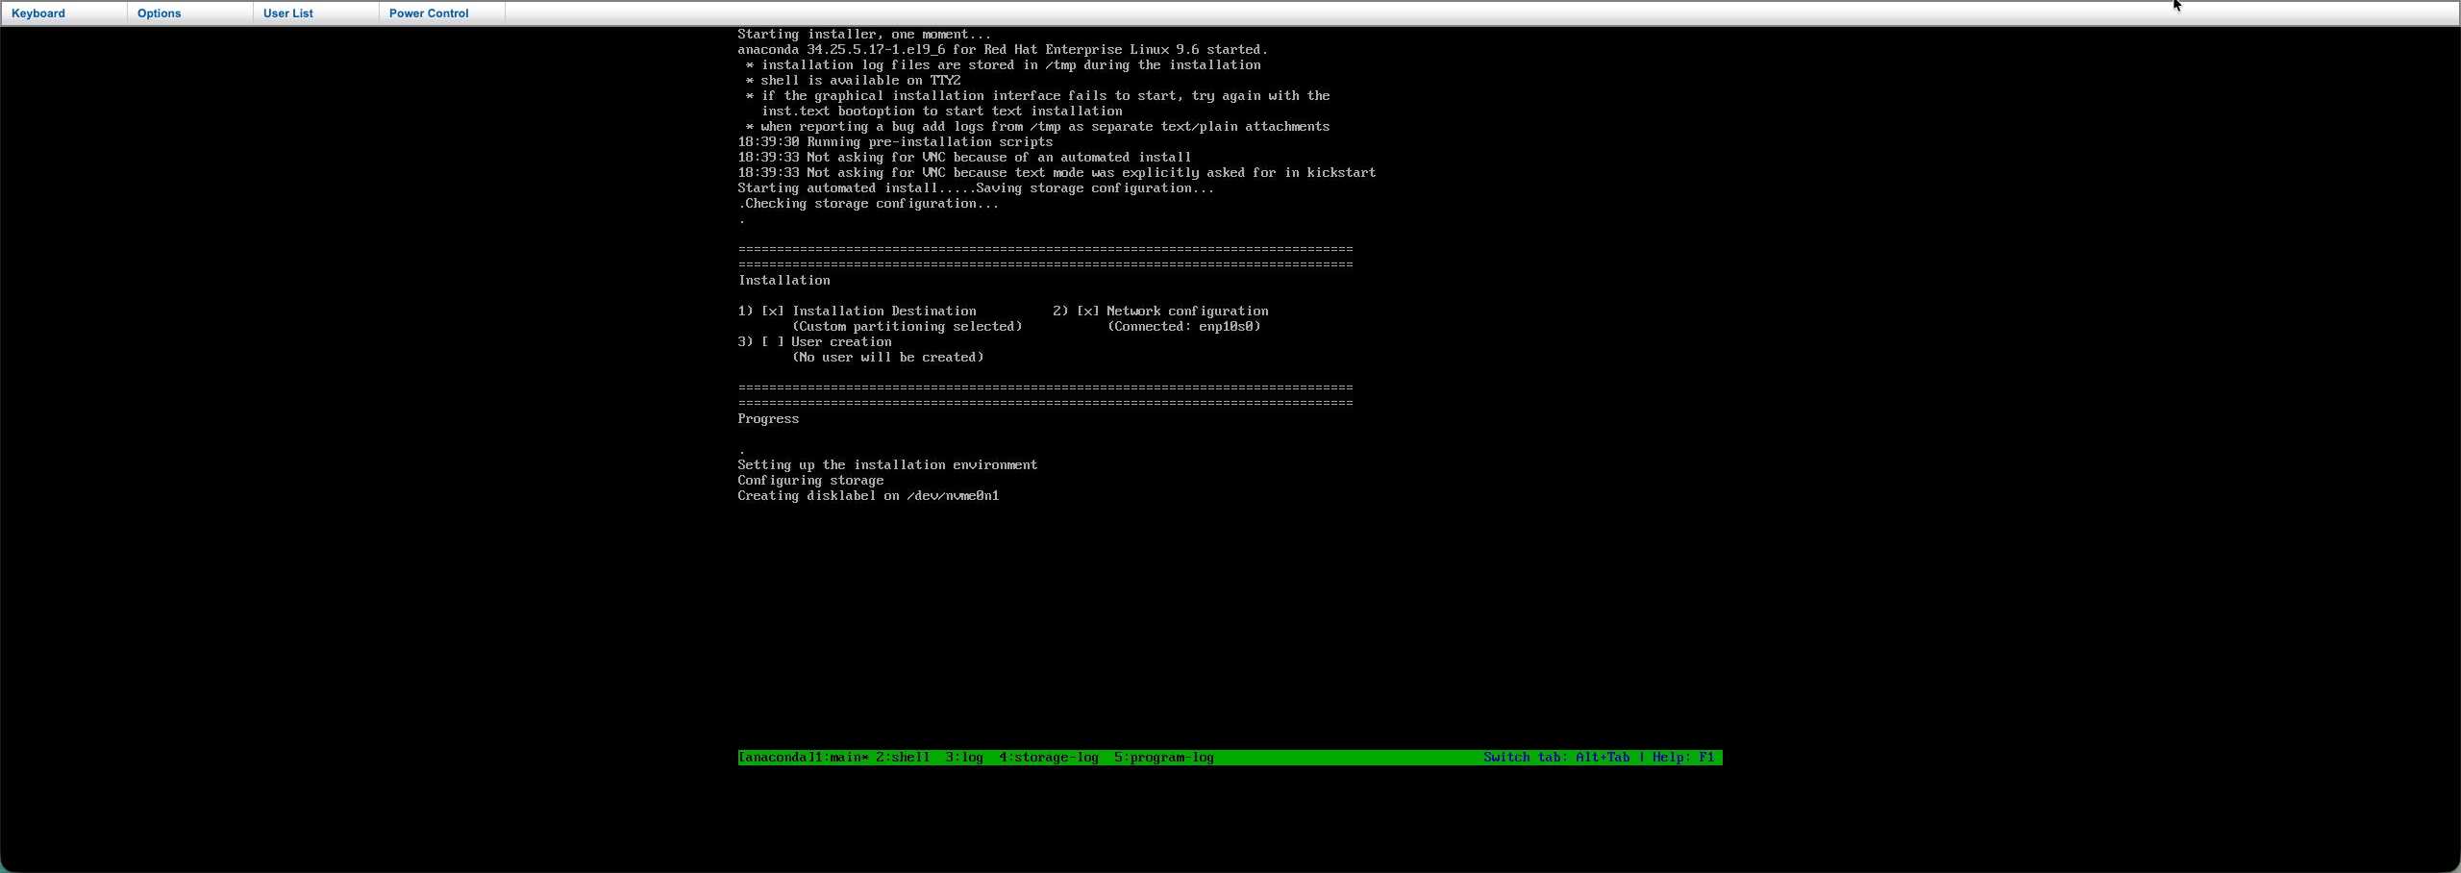Open the User List menu
Image resolution: width=2461 pixels, height=873 pixels.
coord(288,13)
